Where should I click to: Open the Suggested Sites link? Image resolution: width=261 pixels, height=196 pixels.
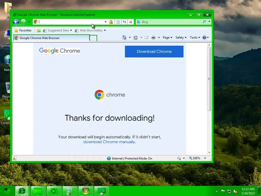point(57,30)
